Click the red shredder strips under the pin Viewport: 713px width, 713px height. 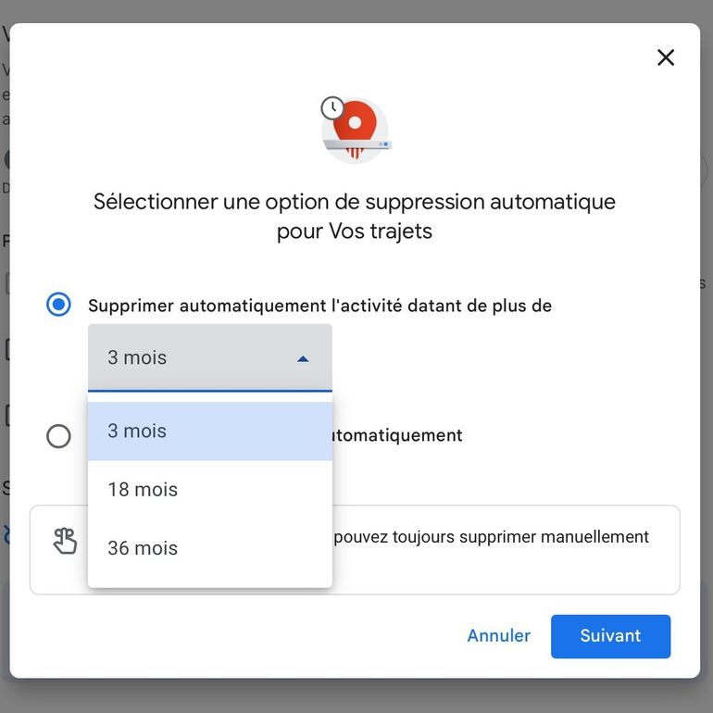pyautogui.click(x=355, y=153)
